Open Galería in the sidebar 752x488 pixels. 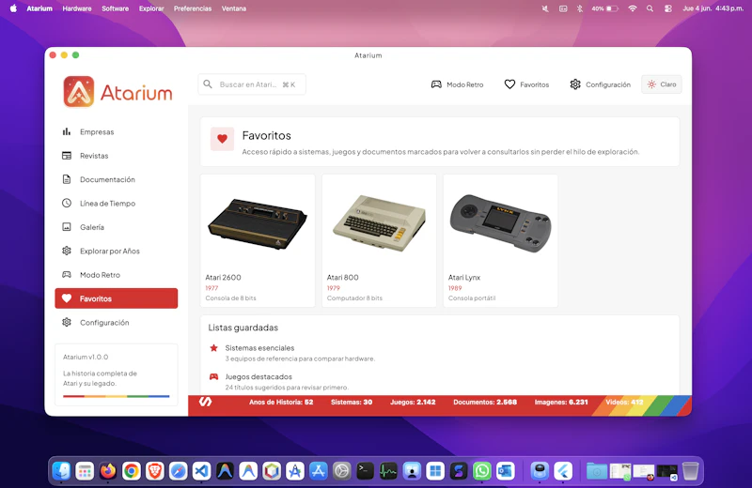116,227
